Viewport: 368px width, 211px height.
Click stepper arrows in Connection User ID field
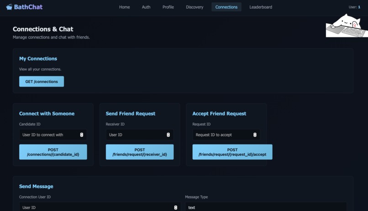pos(175,207)
